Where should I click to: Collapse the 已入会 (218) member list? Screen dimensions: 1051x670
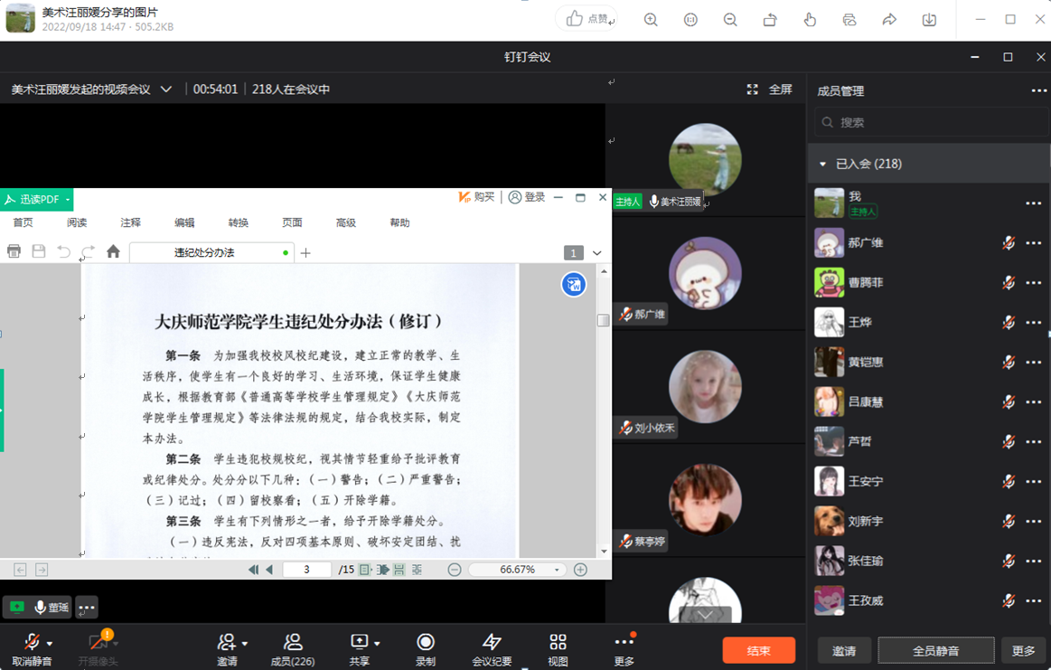point(822,165)
